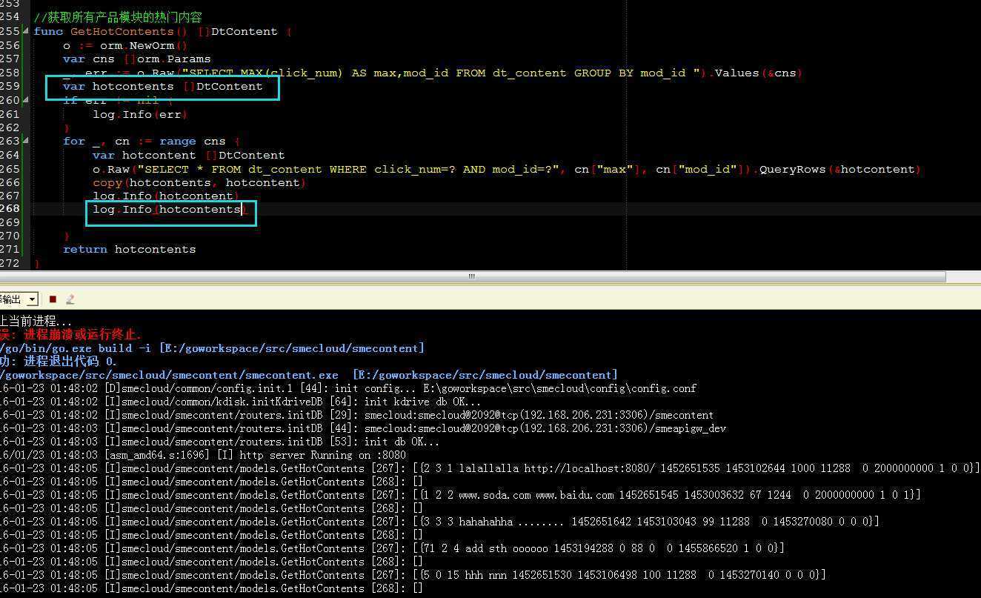Image resolution: width=981 pixels, height=598 pixels.
Task: Click log.Info(err) on line 261
Action: coord(140,114)
